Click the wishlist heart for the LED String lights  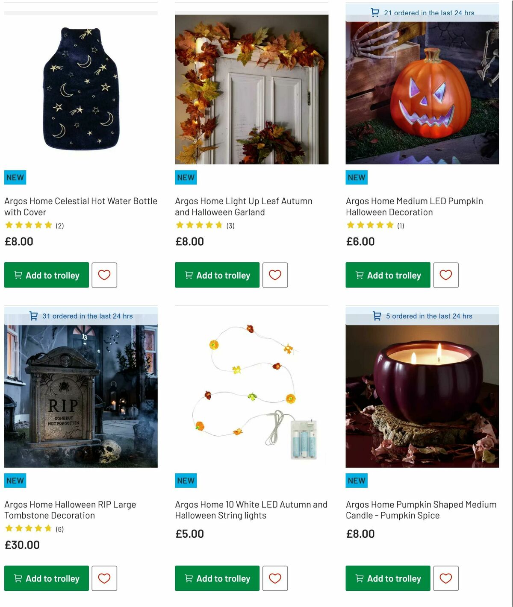tap(275, 578)
